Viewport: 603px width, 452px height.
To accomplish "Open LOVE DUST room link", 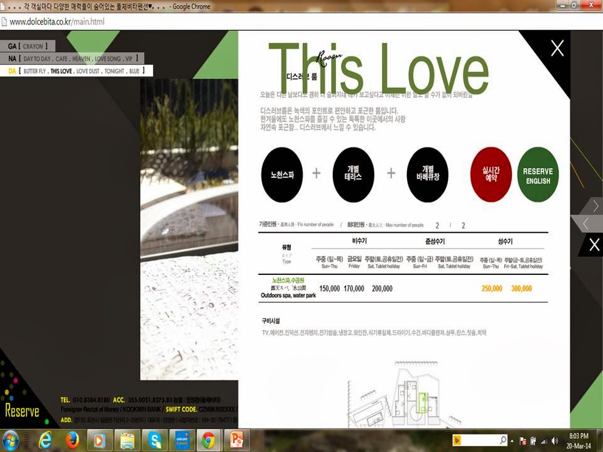I will (x=89, y=72).
